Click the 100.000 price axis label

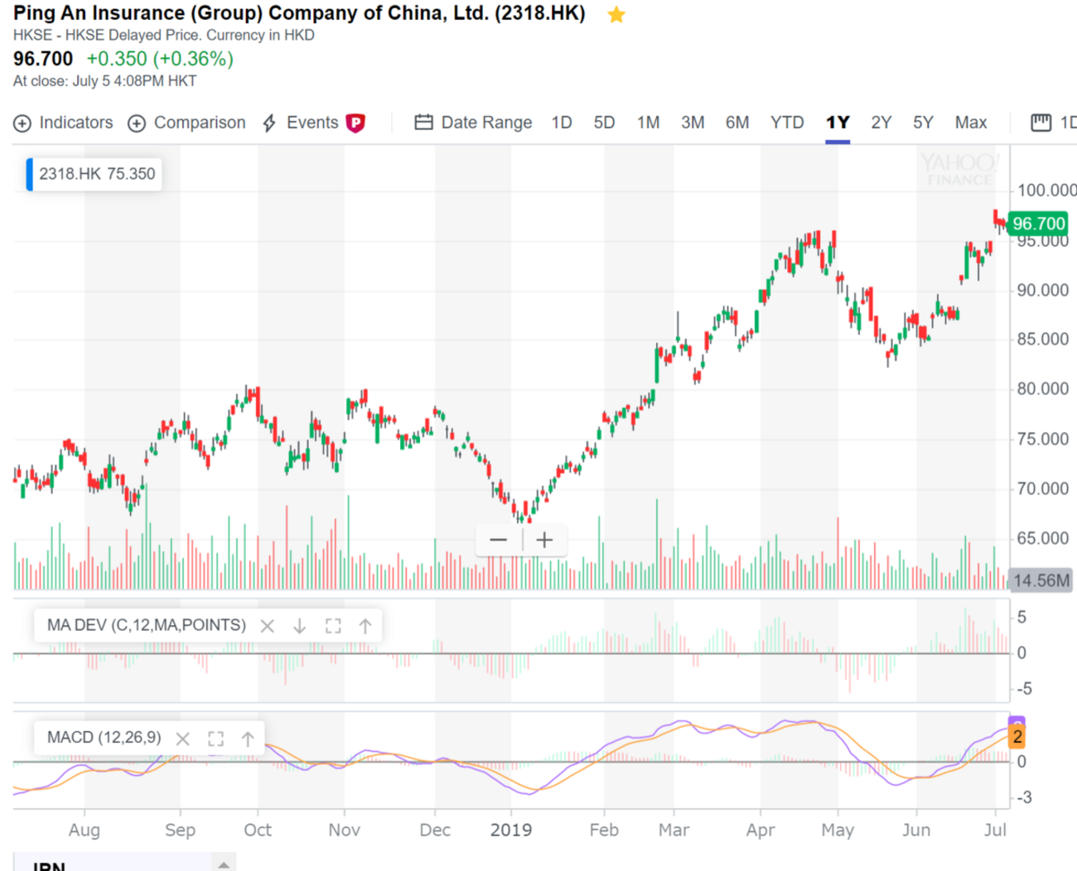(x=1047, y=190)
